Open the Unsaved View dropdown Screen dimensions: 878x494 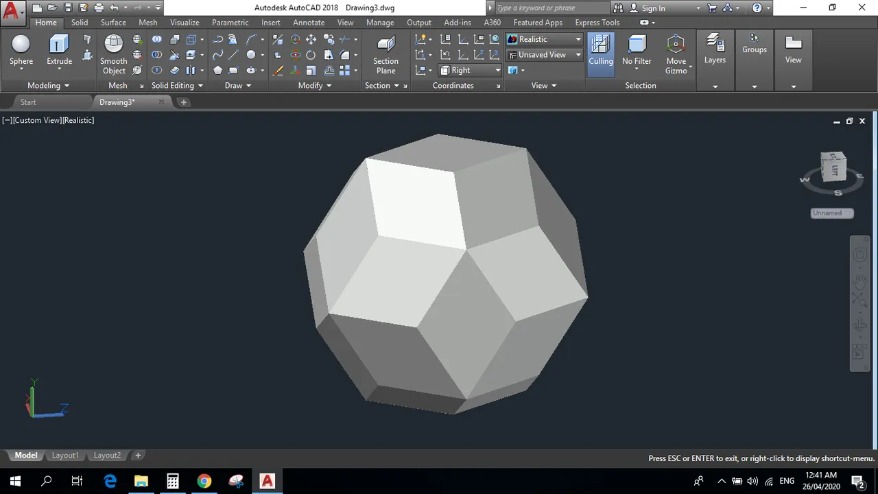tap(545, 54)
